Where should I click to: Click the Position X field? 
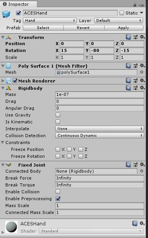point(72,44)
